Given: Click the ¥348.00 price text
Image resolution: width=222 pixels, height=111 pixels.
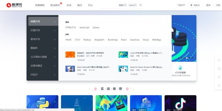Looking at the screenshot, I should click(x=134, y=74).
